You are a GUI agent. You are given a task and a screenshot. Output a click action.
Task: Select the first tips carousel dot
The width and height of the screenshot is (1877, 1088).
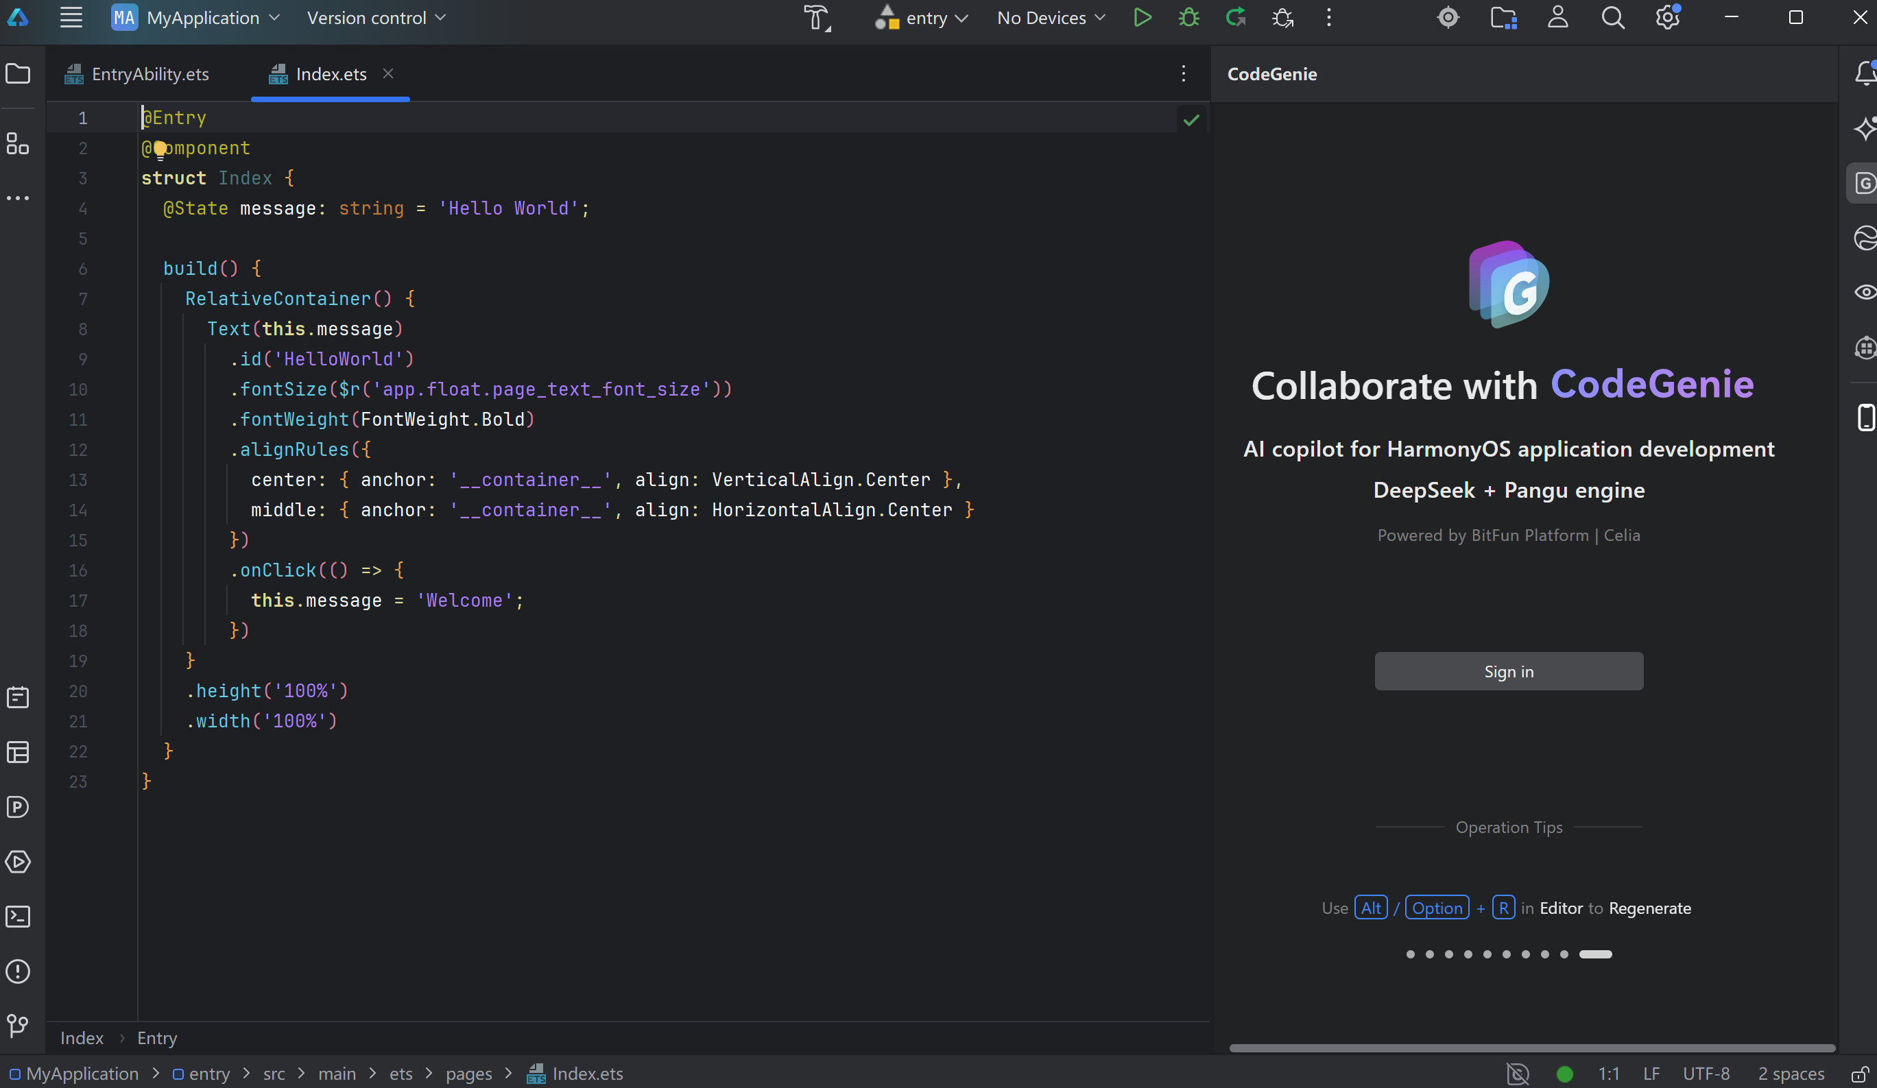click(1410, 955)
